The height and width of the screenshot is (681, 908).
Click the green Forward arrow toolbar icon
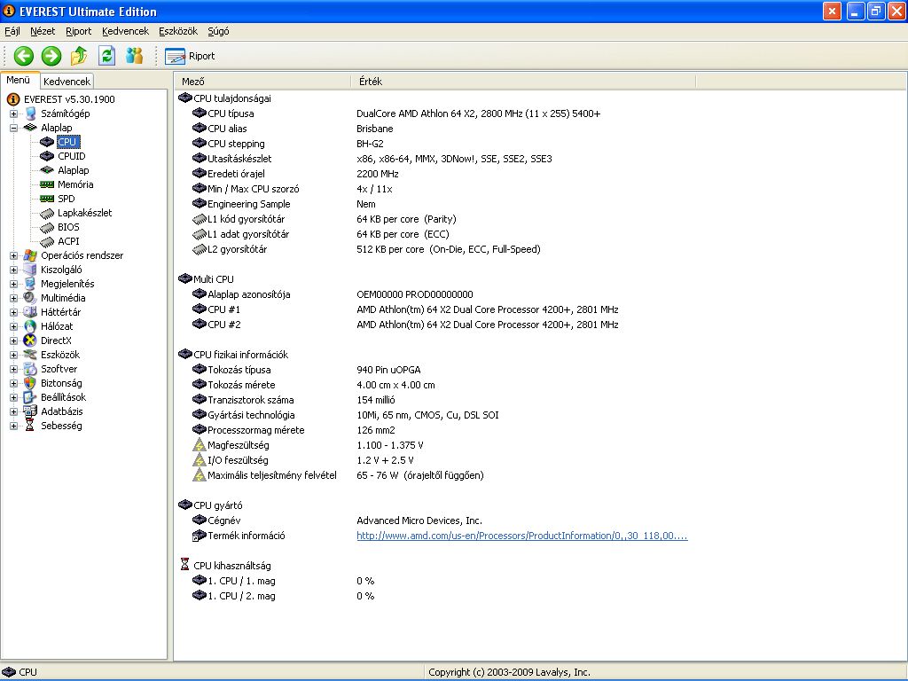pos(51,56)
